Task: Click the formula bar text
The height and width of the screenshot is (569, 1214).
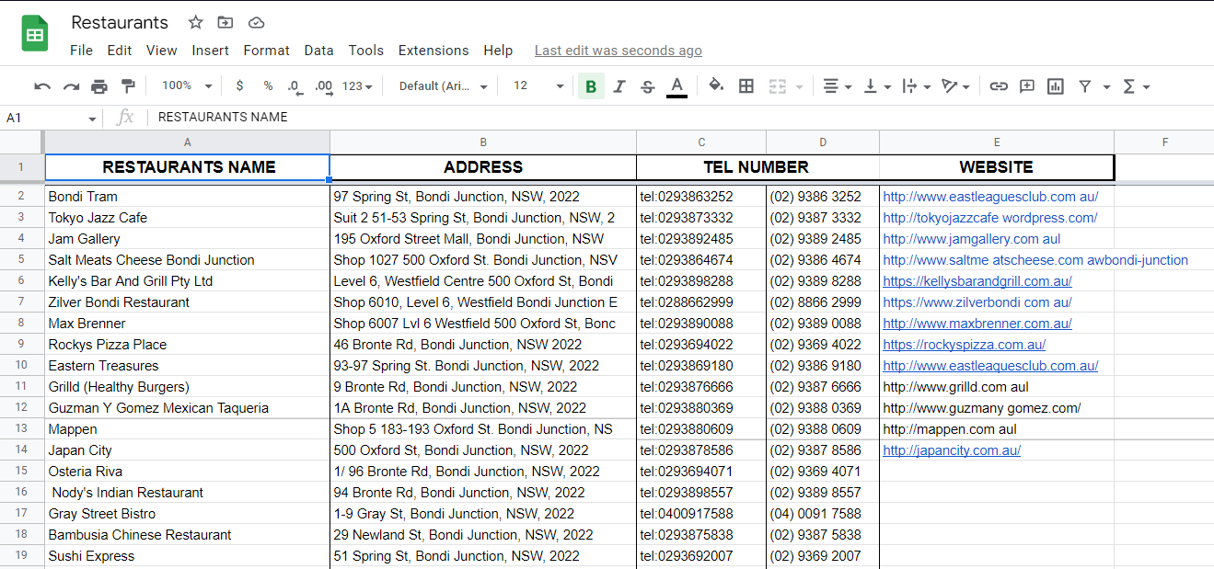Action: tap(223, 117)
